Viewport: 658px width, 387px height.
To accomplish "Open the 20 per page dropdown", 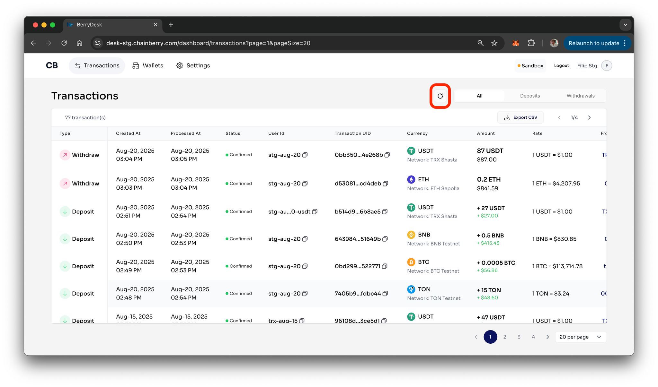I will pos(580,337).
